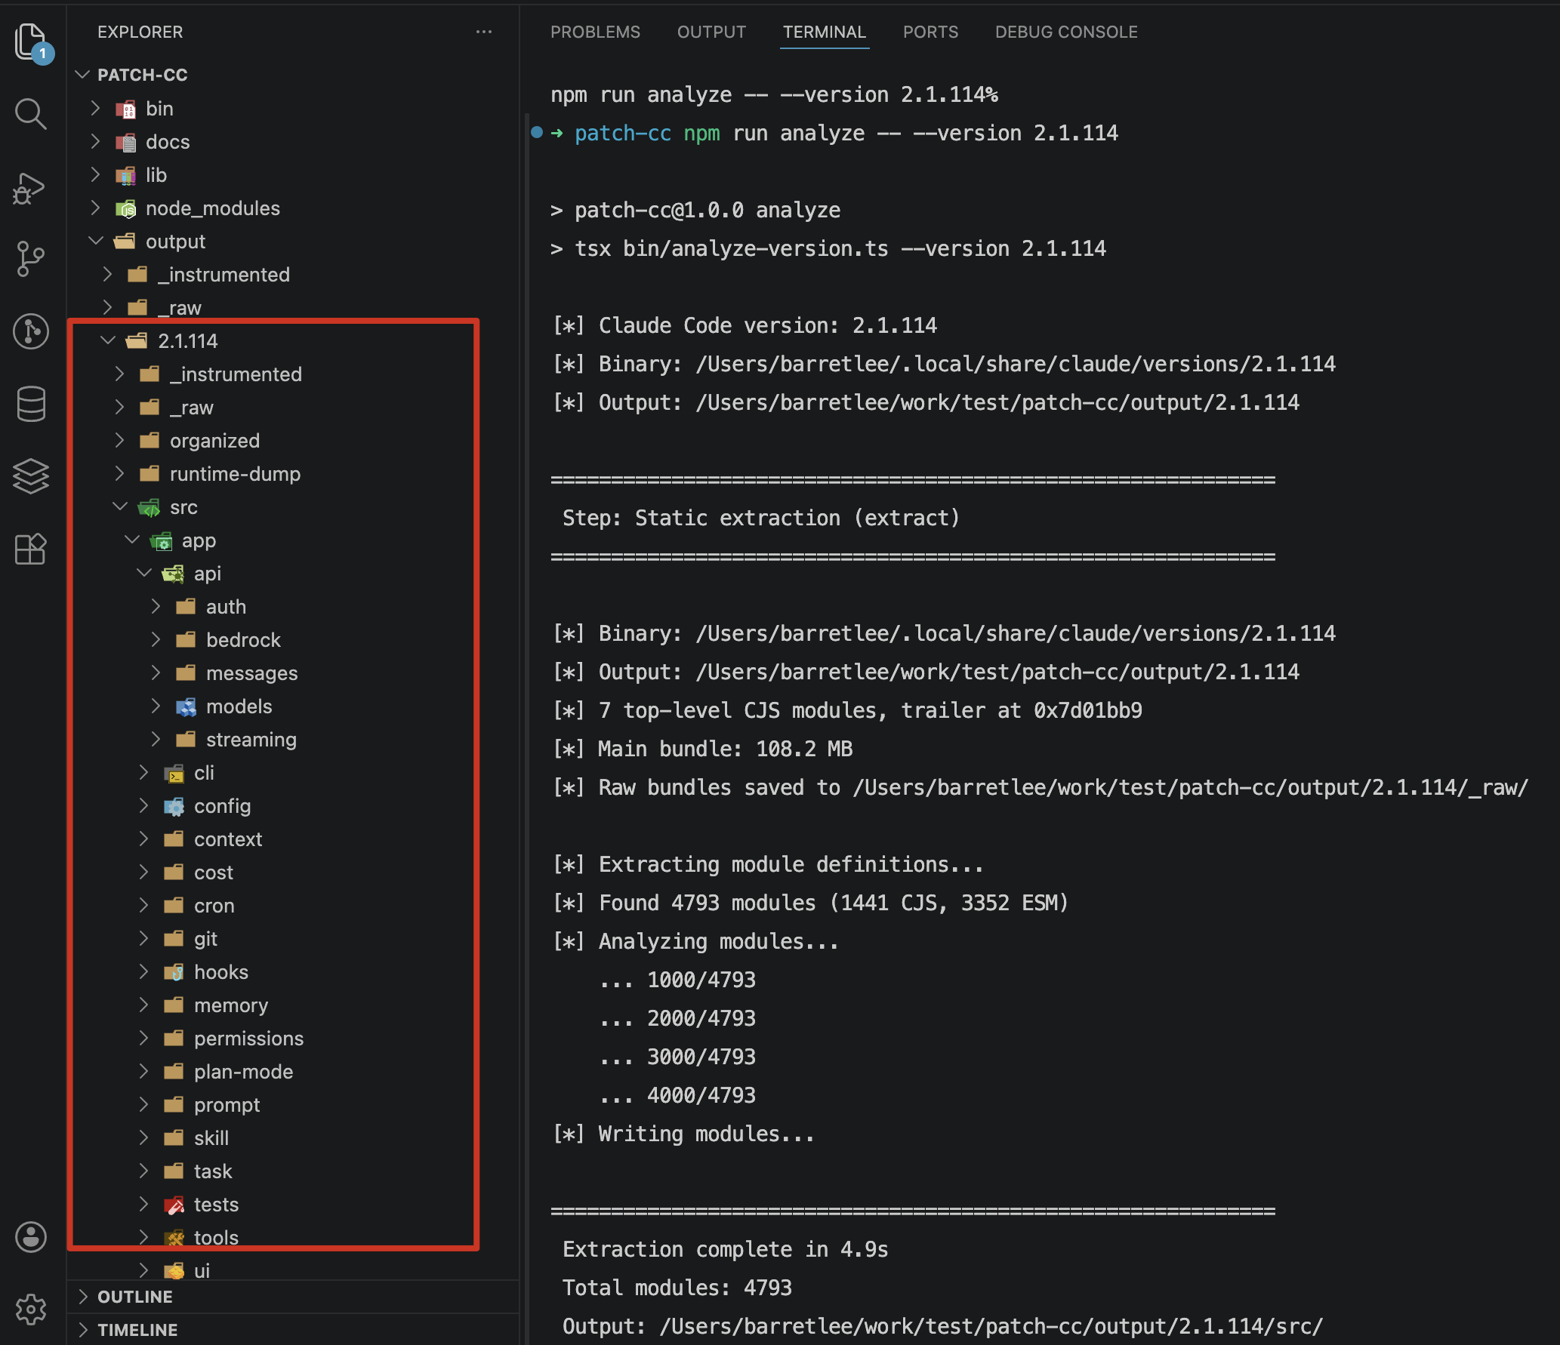Click the Accounts icon
The width and height of the screenshot is (1560, 1345).
(30, 1237)
